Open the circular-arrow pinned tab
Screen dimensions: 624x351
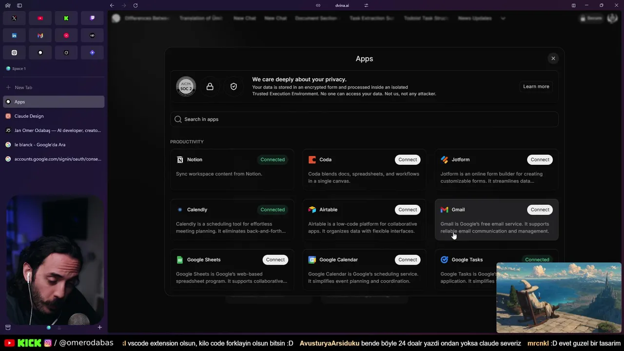point(66,53)
